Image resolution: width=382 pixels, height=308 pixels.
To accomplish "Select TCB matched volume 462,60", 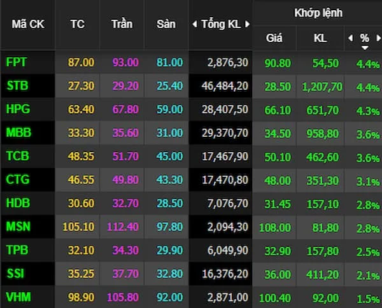I will click(x=323, y=158).
